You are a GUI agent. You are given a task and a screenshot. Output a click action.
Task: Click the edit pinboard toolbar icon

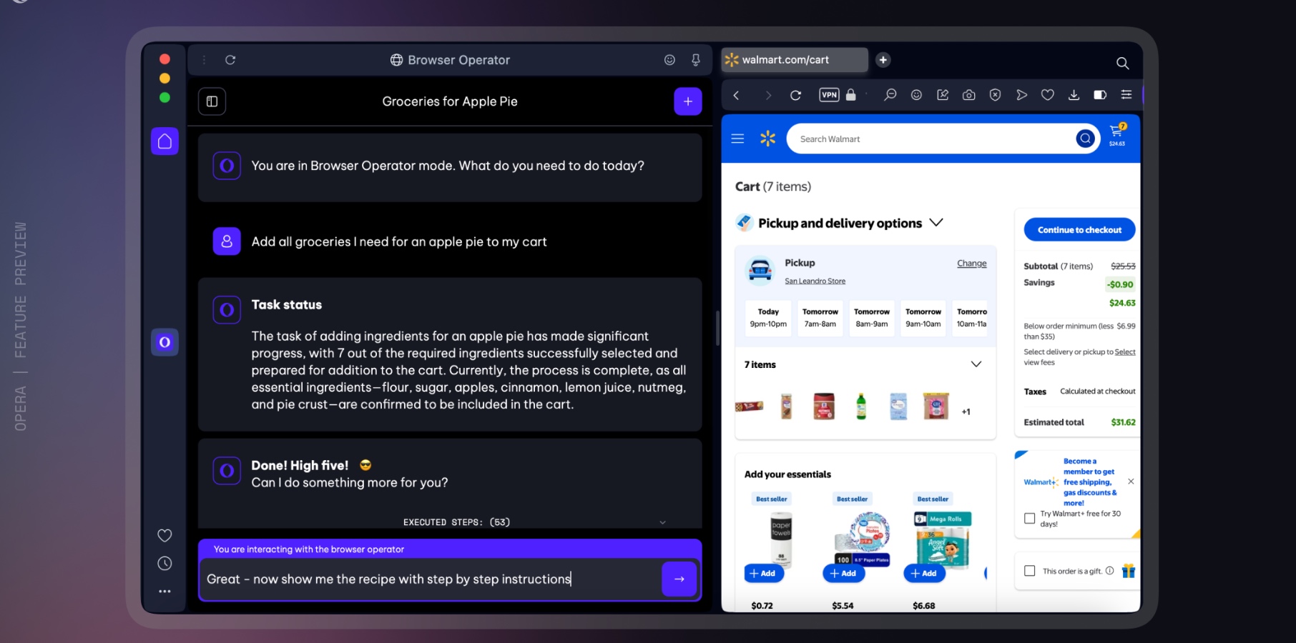943,95
